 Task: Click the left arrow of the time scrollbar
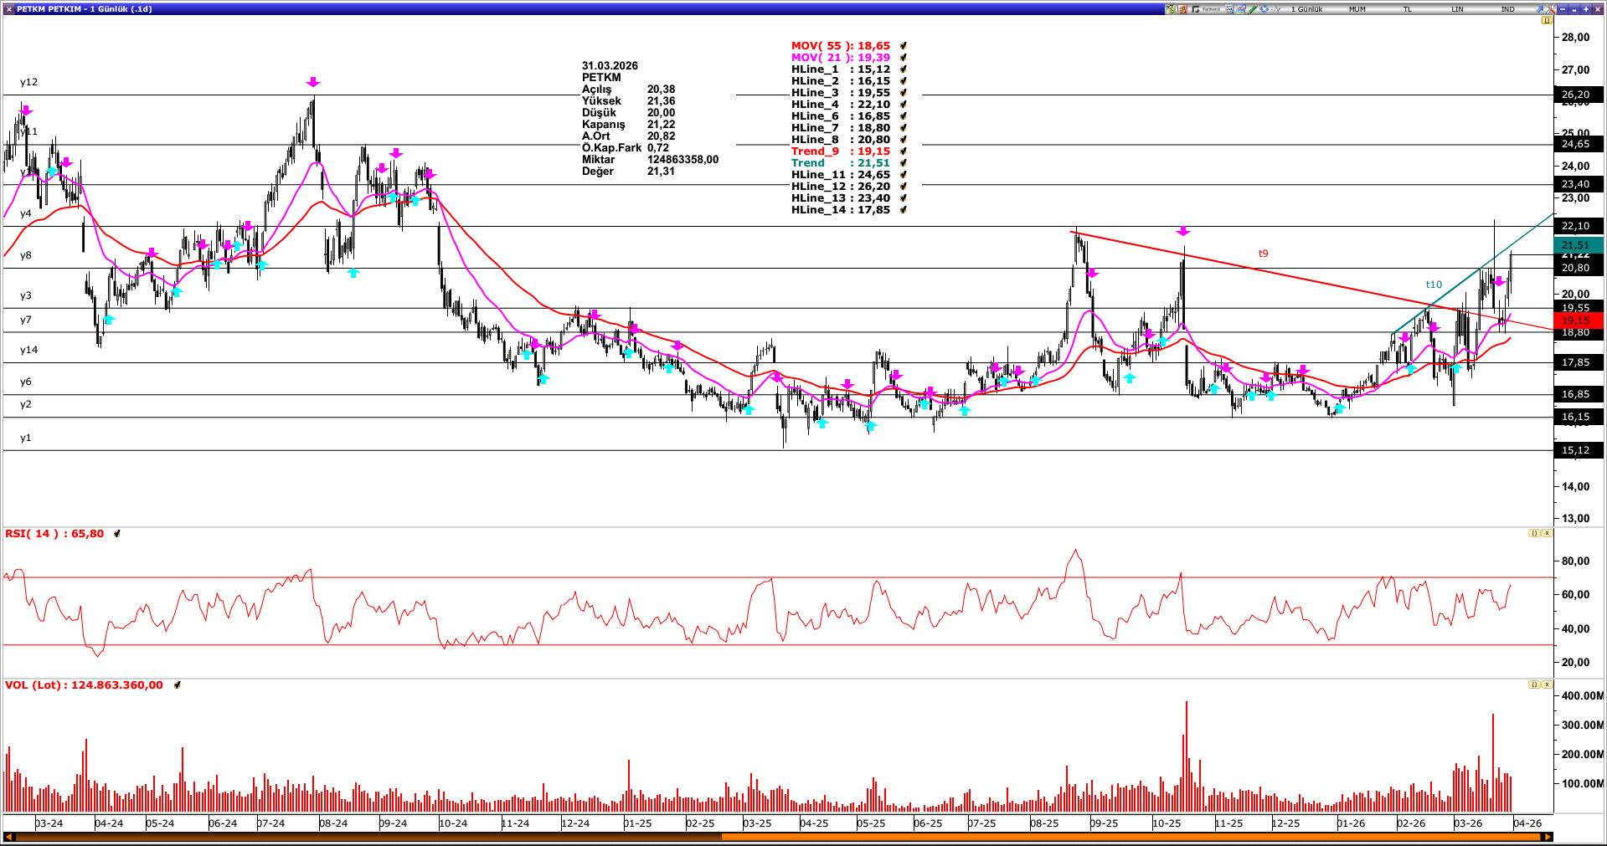click(9, 837)
